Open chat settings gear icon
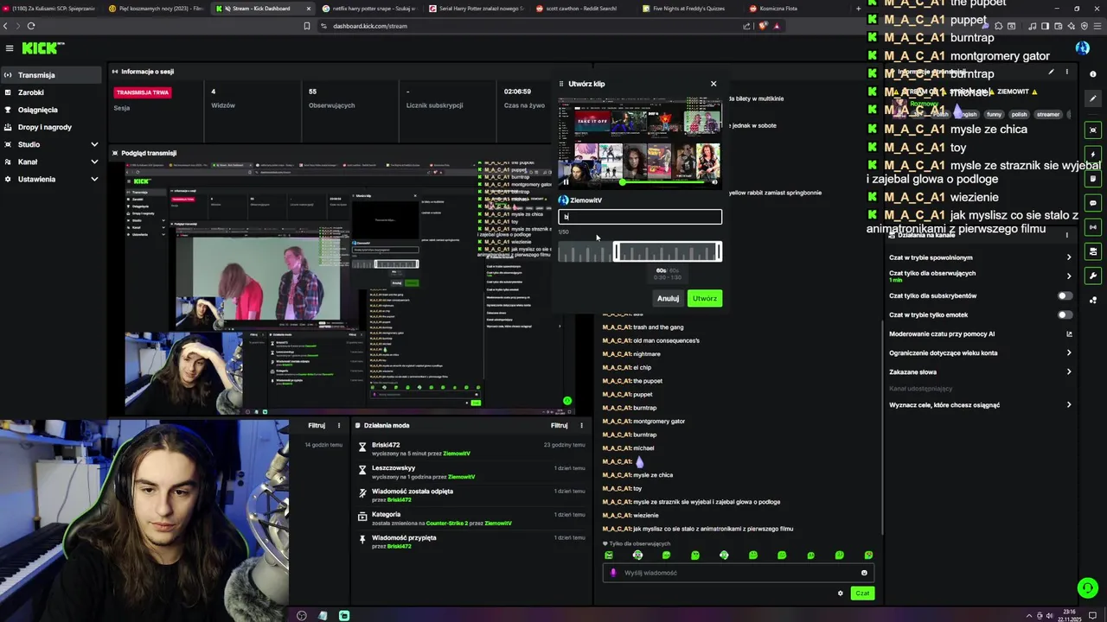The image size is (1107, 622). (x=840, y=593)
